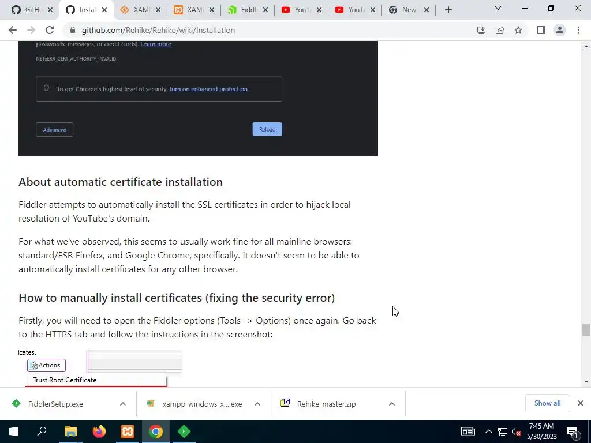The width and height of the screenshot is (591, 443).
Task: Show hidden system tray icons
Action: pyautogui.click(x=488, y=431)
